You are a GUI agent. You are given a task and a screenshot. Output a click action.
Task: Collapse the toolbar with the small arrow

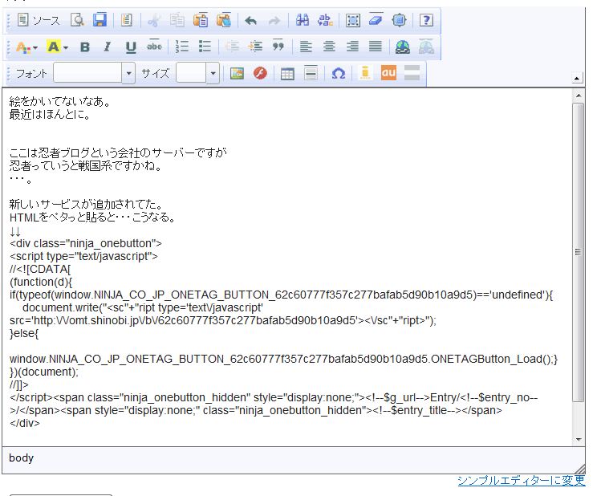tap(576, 79)
